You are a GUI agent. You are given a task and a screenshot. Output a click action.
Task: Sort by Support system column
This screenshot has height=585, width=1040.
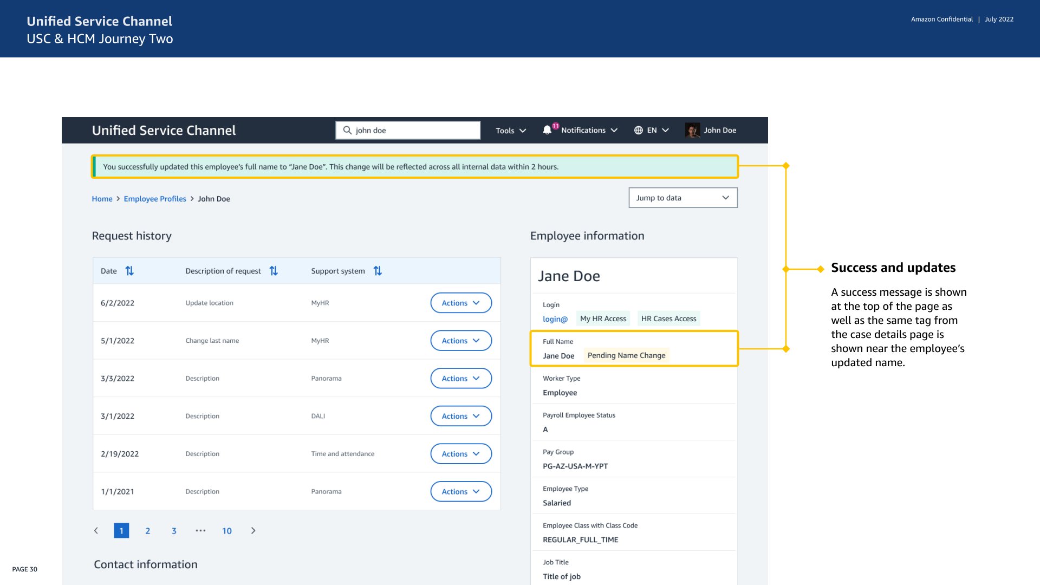coord(378,271)
